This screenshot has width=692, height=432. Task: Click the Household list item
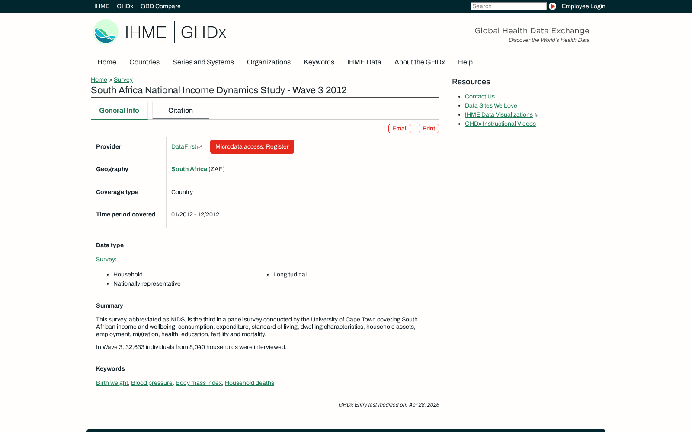(x=128, y=274)
